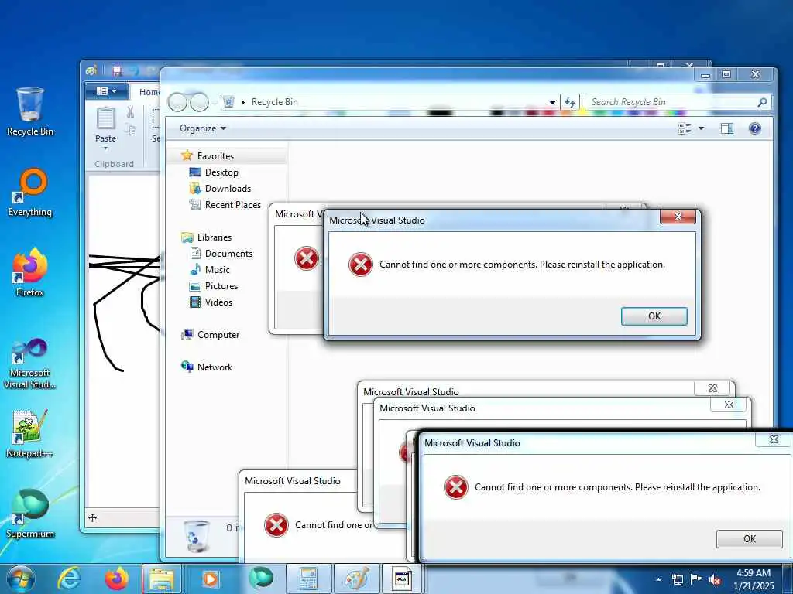Click the Back button in Recycle Bin window

[x=177, y=103]
